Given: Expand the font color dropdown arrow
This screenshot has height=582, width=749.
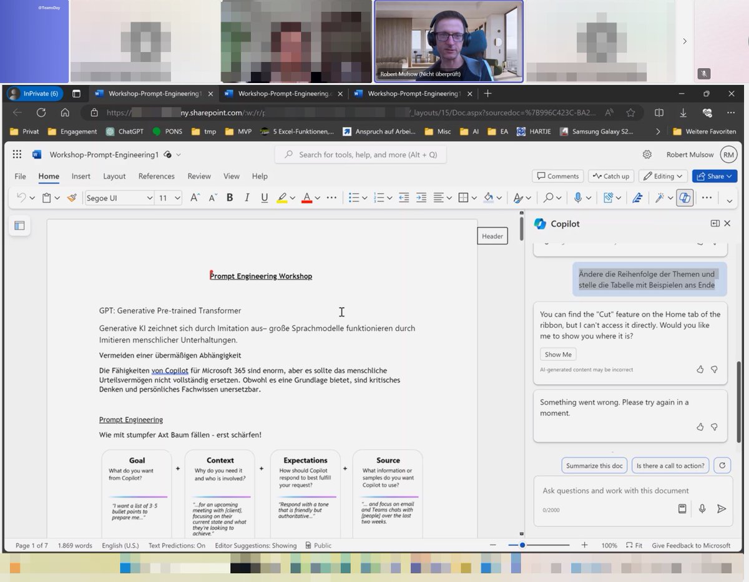Looking at the screenshot, I should tap(318, 198).
